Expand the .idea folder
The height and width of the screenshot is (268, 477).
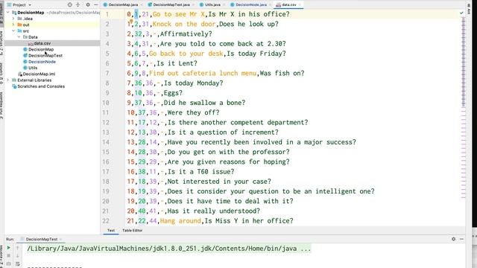13,19
